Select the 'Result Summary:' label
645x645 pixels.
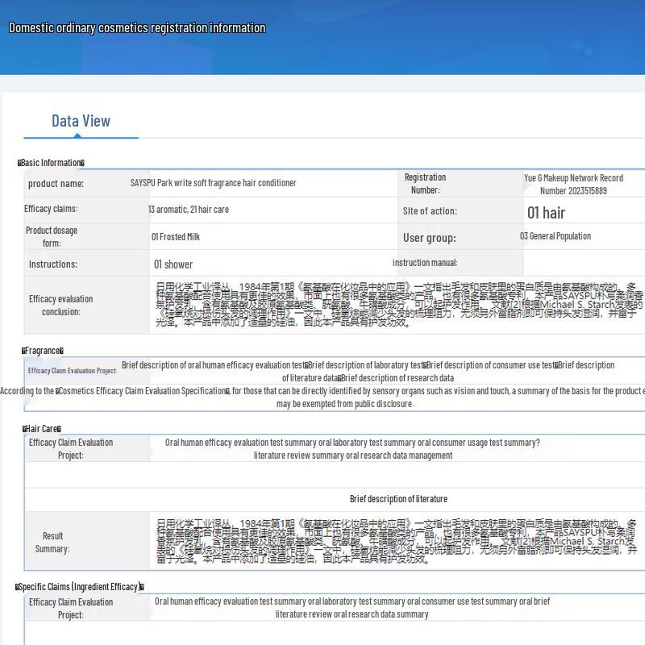(x=52, y=542)
